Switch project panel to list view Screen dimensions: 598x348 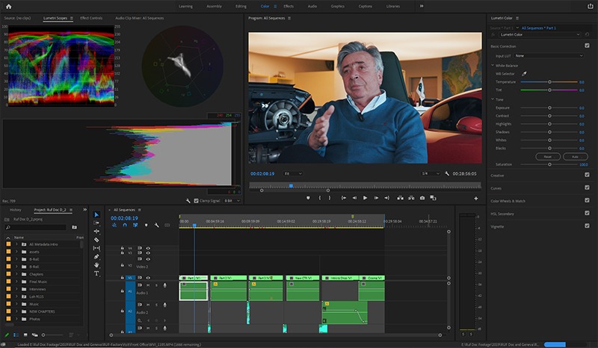click(16, 335)
